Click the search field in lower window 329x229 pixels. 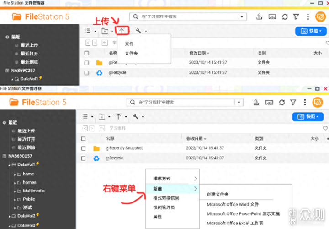click(185, 102)
